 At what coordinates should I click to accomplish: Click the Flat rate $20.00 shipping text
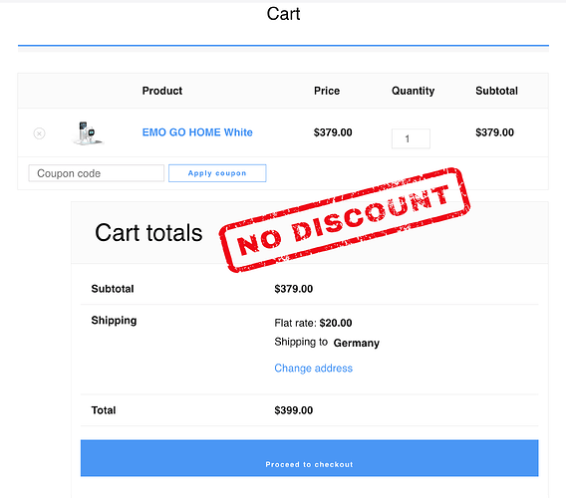313,323
